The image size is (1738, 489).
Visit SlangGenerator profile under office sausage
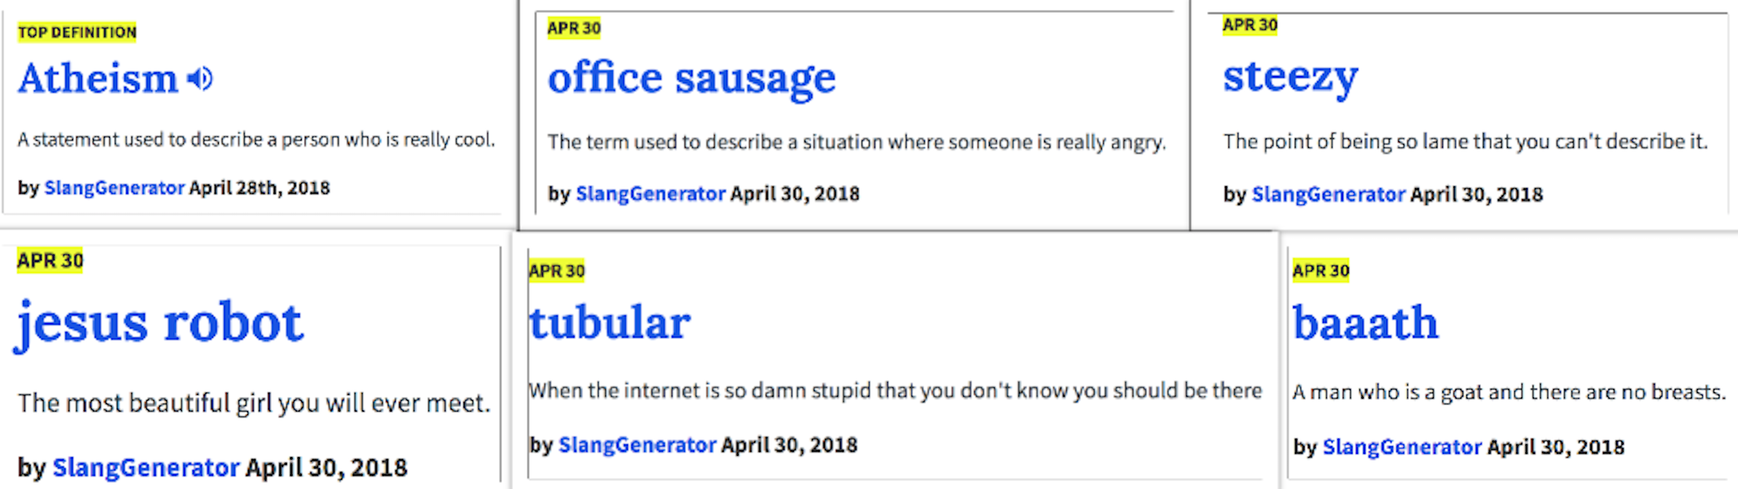coord(650,194)
